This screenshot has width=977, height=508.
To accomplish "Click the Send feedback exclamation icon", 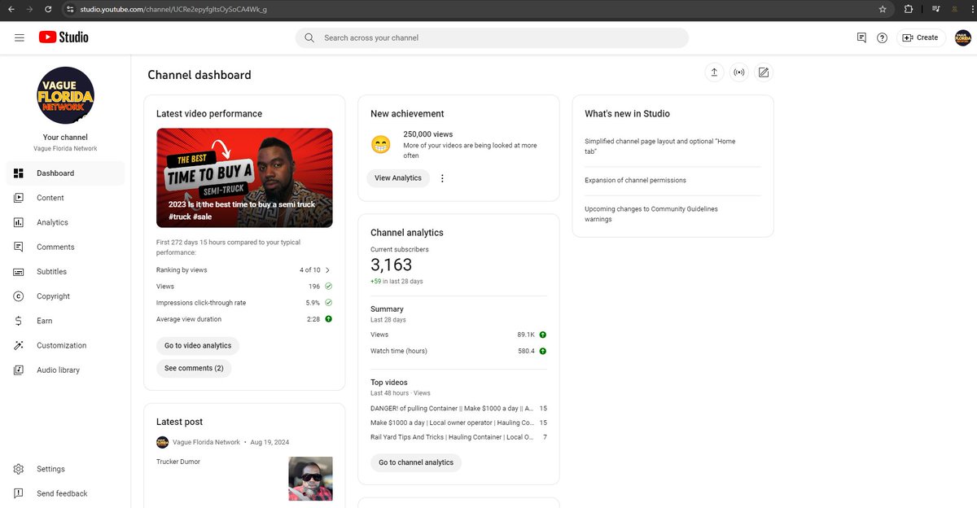I will (19, 493).
